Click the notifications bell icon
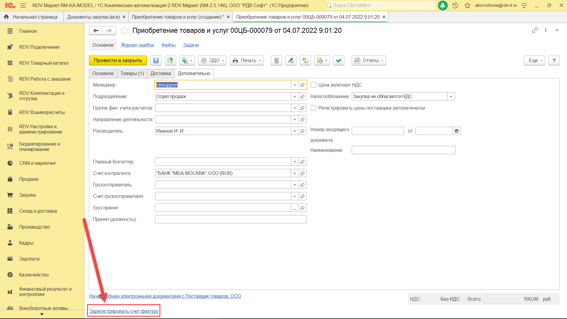567x319 pixels. [x=442, y=5]
